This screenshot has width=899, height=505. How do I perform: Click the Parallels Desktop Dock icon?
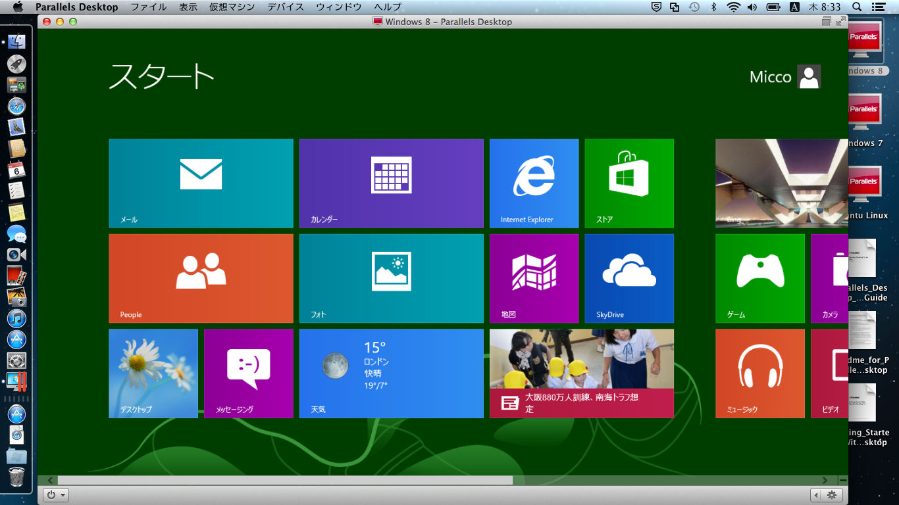coord(16,382)
